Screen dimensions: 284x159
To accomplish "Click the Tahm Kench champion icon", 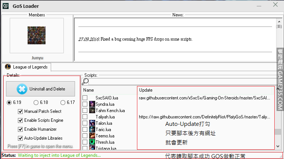I will (92, 110).
